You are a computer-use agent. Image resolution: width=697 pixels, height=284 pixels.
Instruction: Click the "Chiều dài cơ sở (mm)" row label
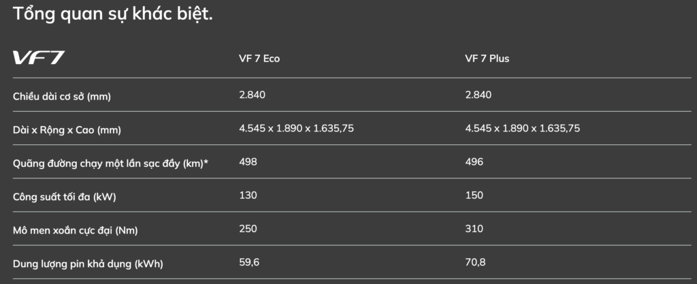pos(62,96)
